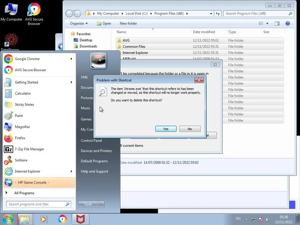
Task: Open address bar history dropdown
Action: click(211, 13)
